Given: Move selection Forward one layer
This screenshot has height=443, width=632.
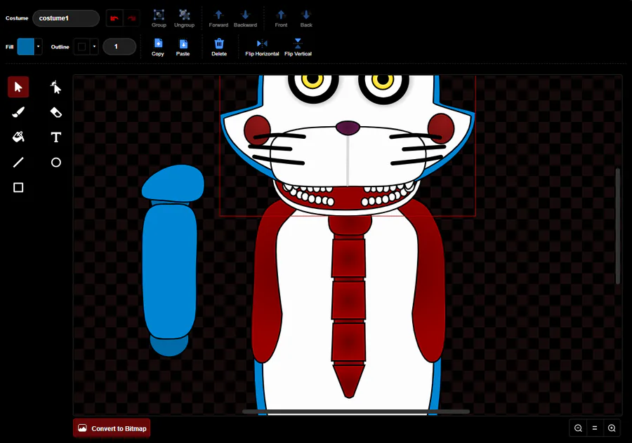Looking at the screenshot, I should (x=218, y=18).
